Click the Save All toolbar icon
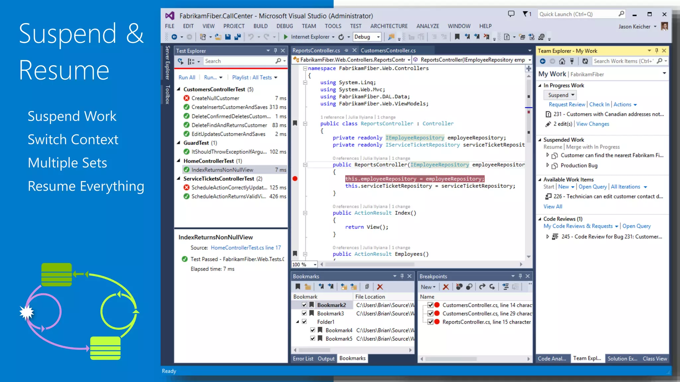This screenshot has height=382, width=680. click(237, 37)
